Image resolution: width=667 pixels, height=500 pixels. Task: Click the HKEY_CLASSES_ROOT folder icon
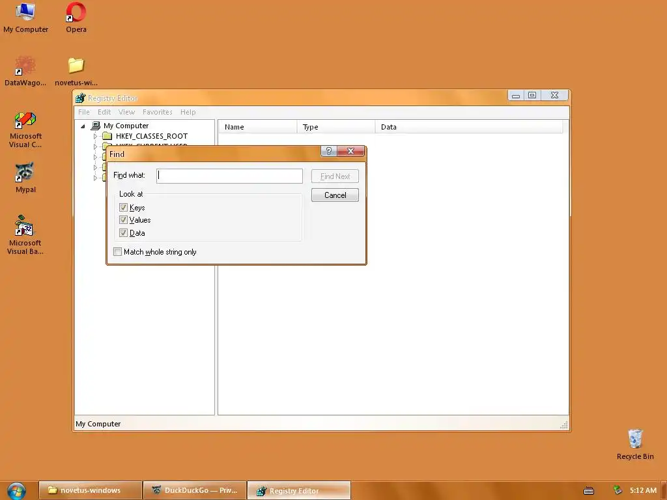pos(107,136)
